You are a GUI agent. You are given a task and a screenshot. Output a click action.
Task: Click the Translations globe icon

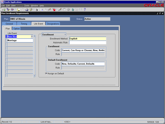point(68,10)
